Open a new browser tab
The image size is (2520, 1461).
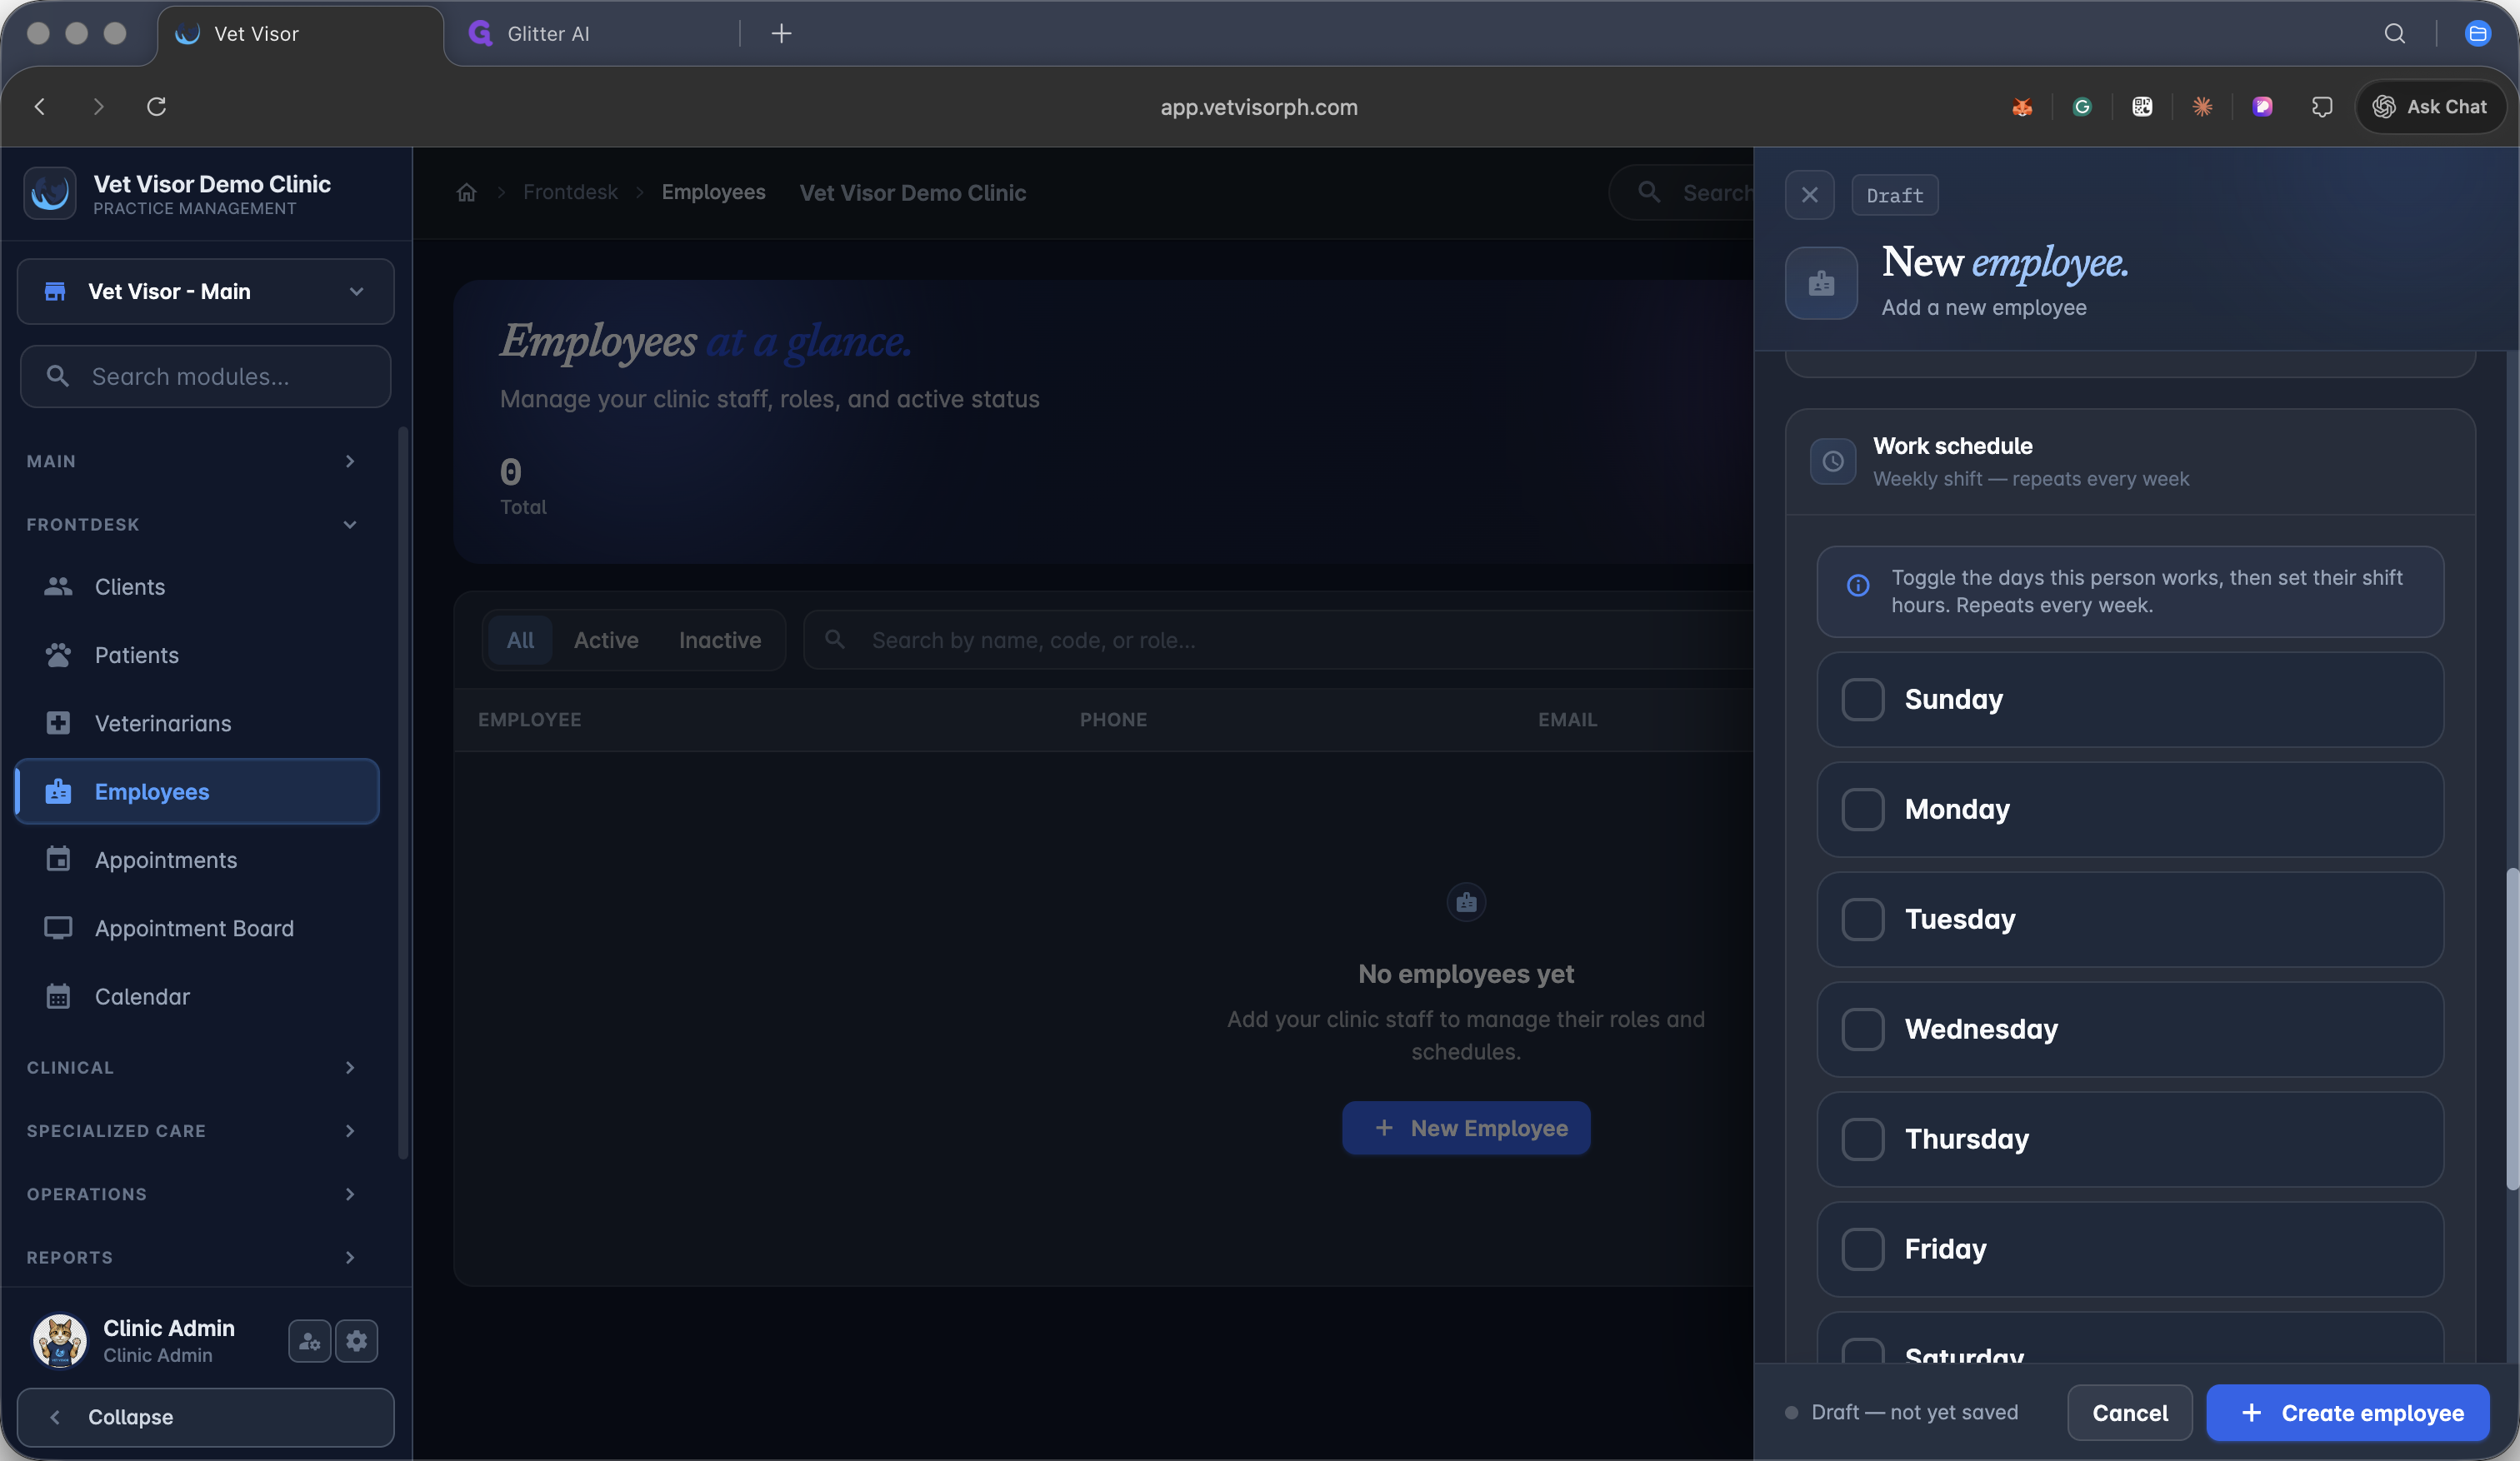point(781,34)
